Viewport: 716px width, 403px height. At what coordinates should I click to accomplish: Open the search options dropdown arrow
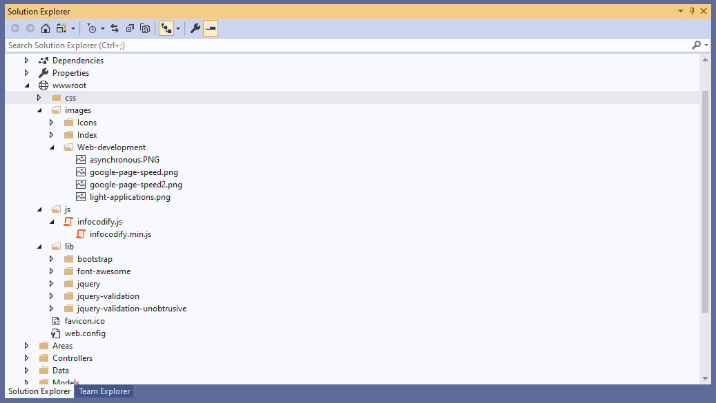tap(706, 45)
